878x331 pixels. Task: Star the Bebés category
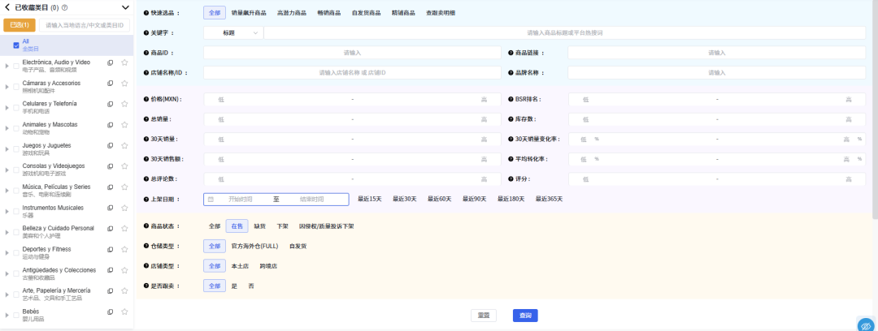[x=124, y=312]
